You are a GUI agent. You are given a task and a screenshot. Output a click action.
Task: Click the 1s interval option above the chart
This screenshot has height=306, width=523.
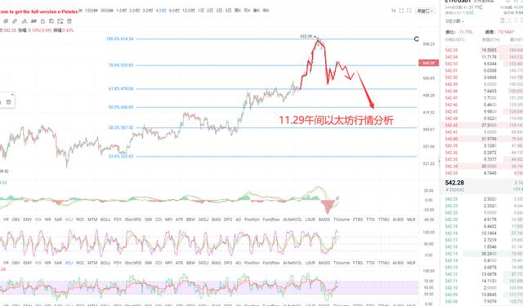(x=393, y=11)
